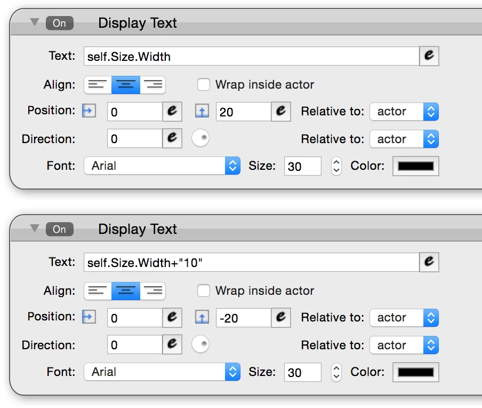The height and width of the screenshot is (408, 482).
Task: Click the top Text field with self.Size.Width
Action: pyautogui.click(x=252, y=56)
